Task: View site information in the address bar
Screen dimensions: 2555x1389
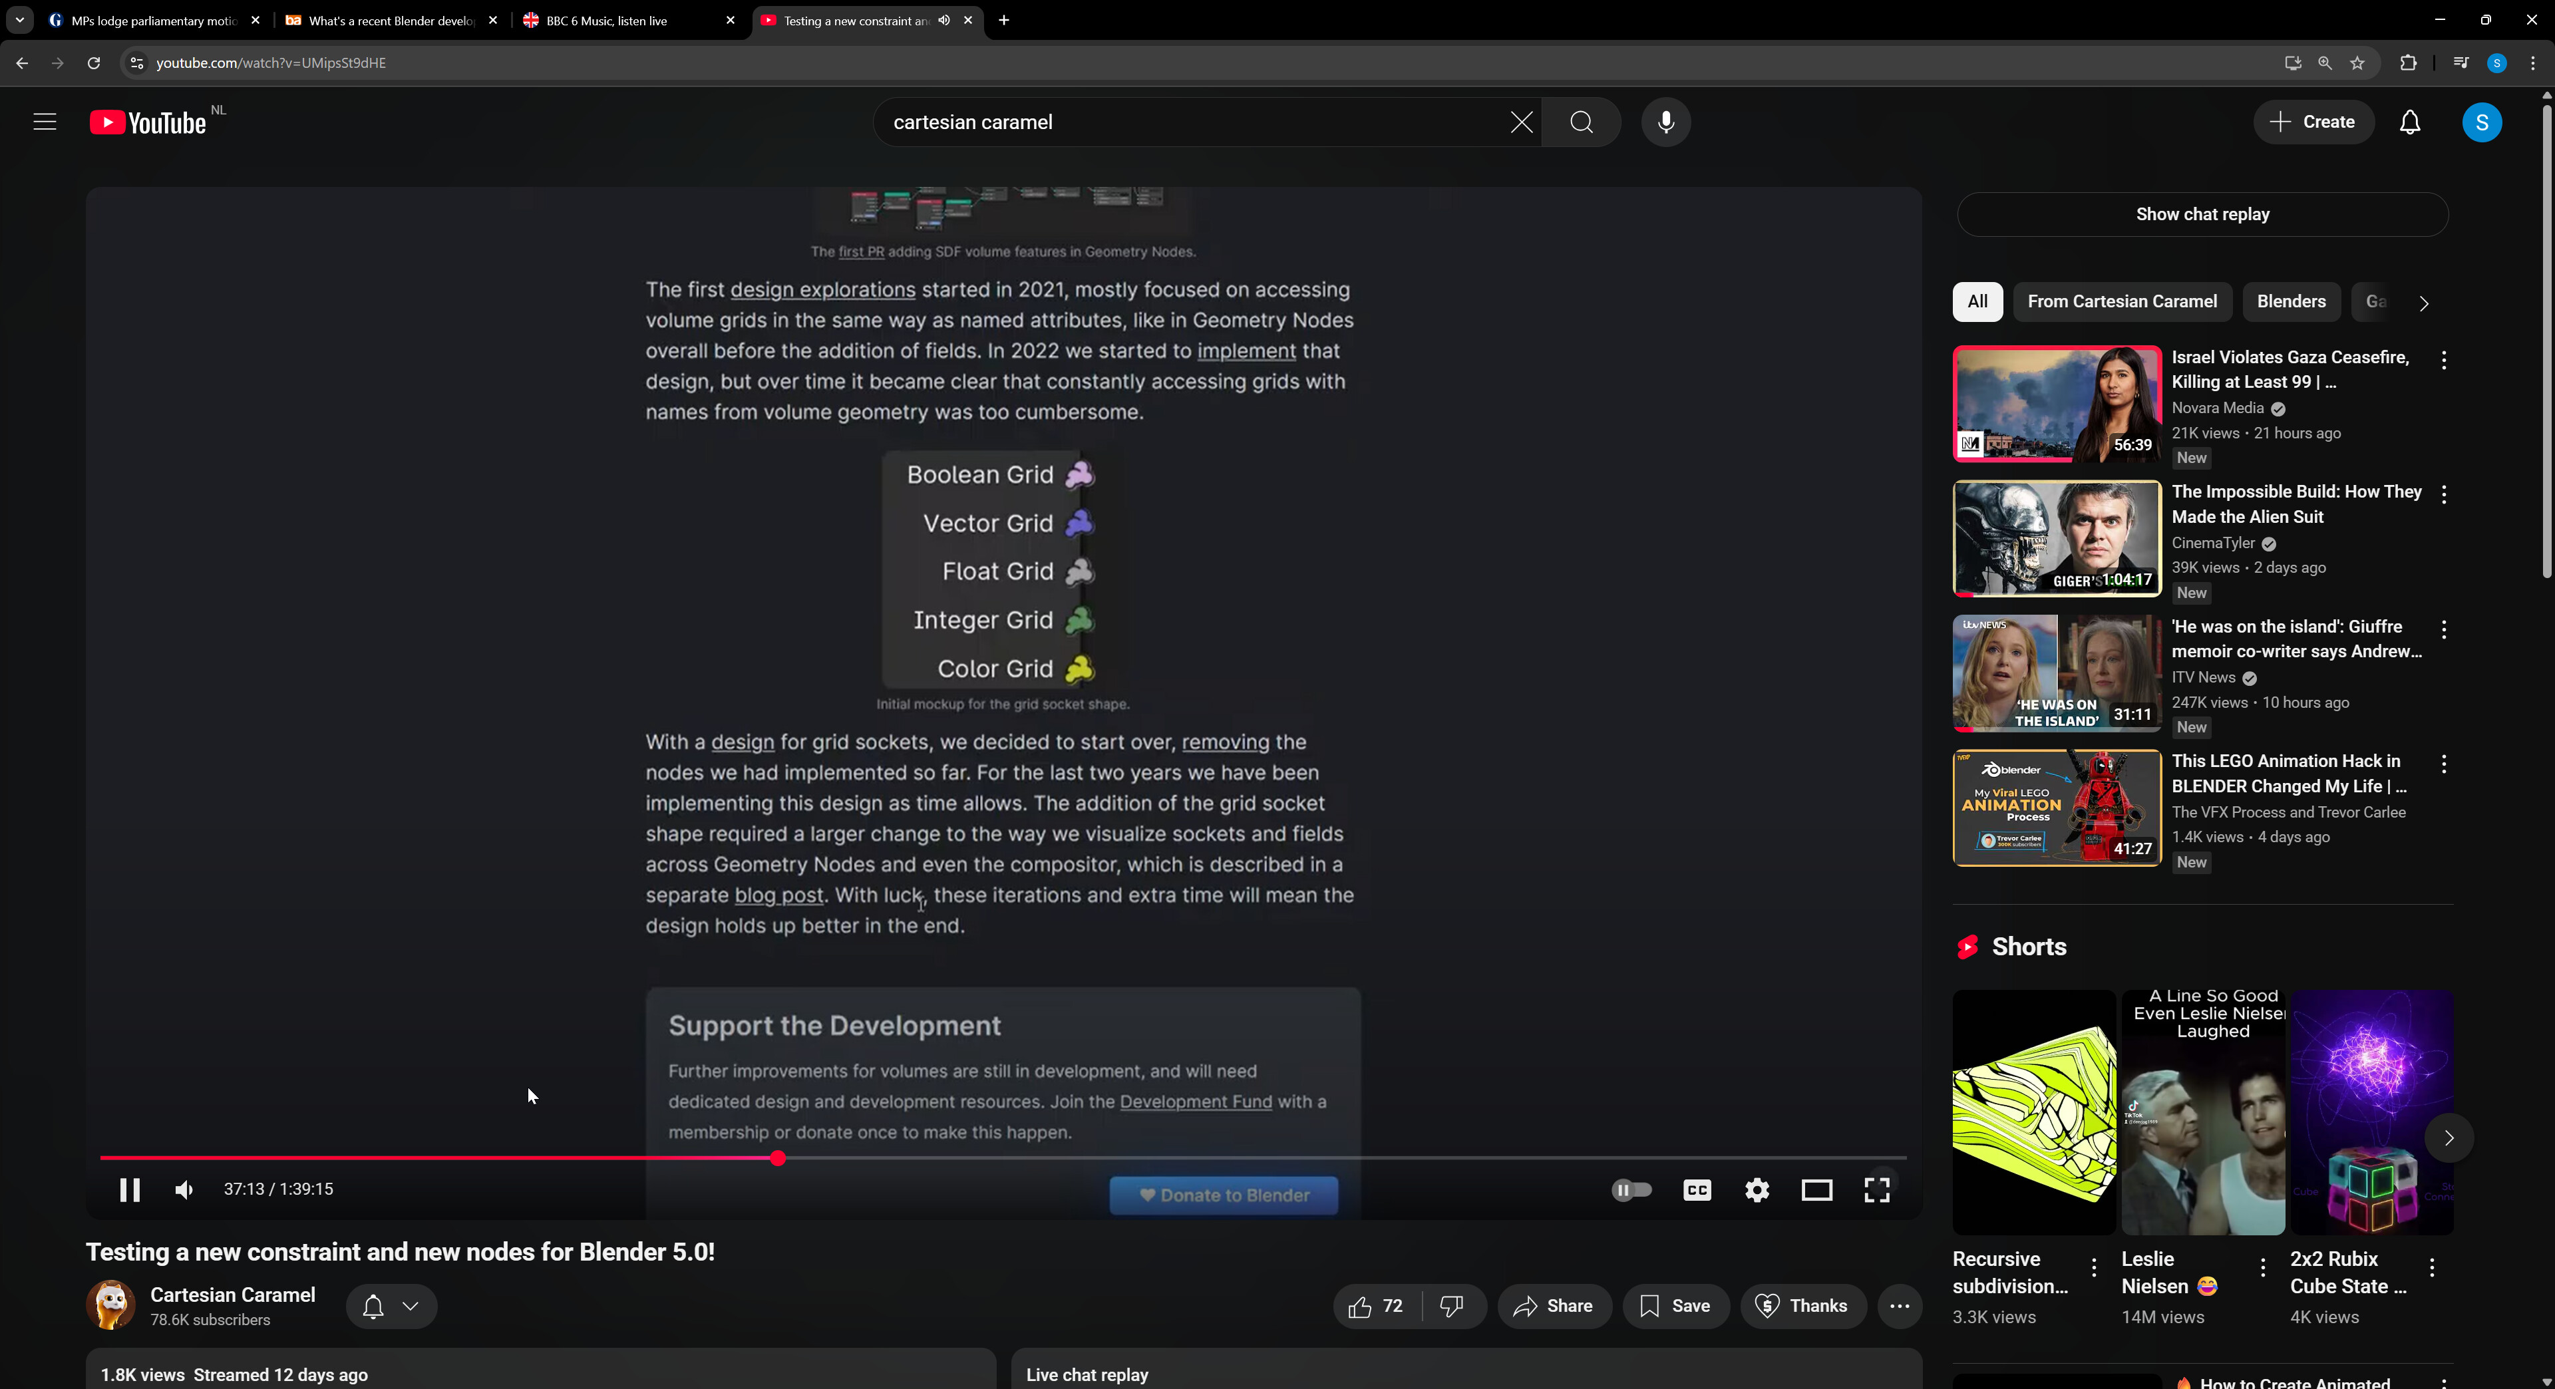Action: click(137, 63)
